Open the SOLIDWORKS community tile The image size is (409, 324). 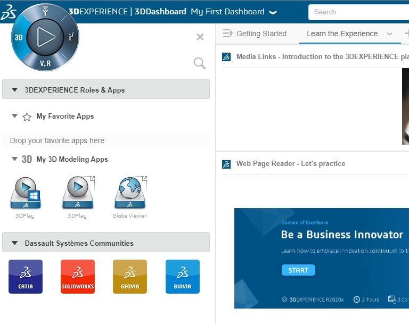(78, 277)
